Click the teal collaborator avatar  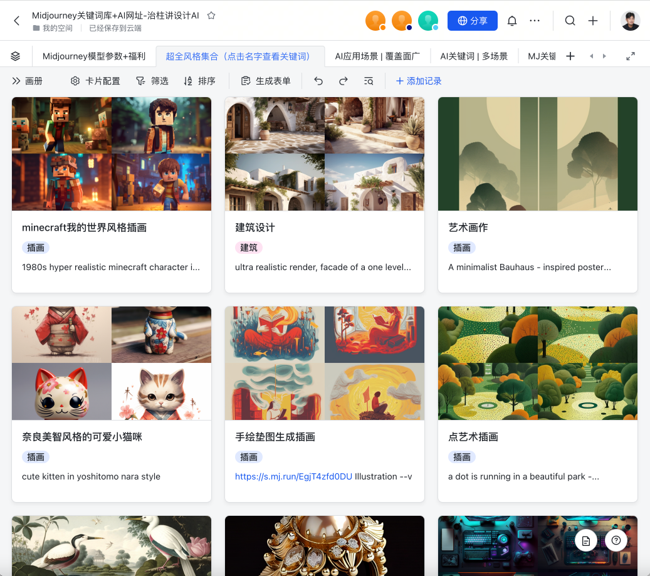(x=428, y=21)
